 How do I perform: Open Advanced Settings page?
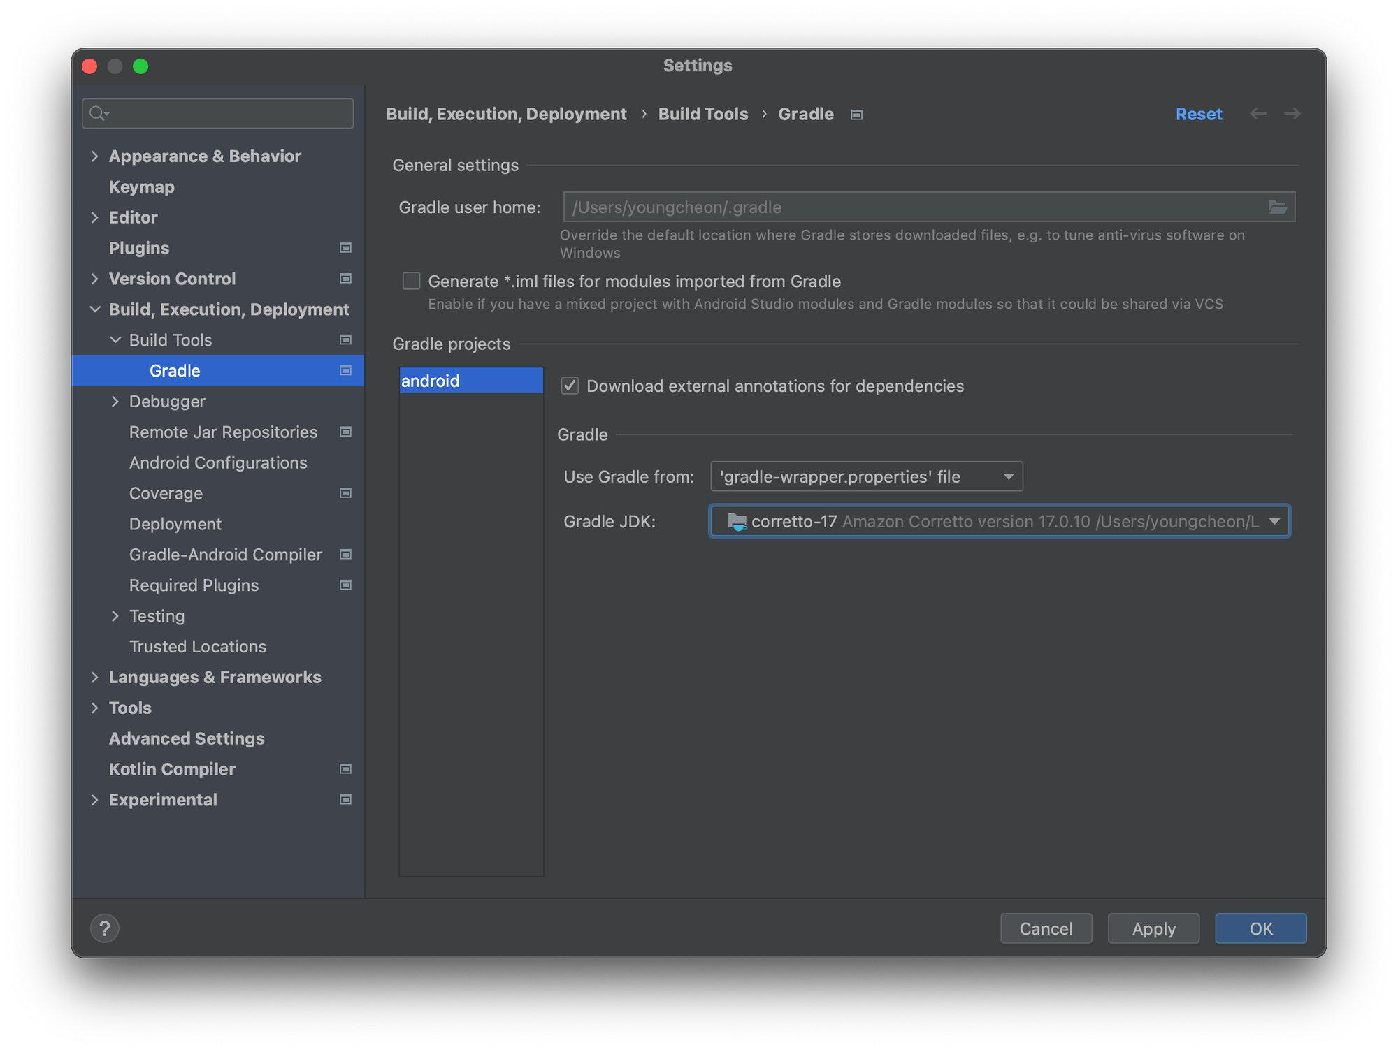click(187, 738)
